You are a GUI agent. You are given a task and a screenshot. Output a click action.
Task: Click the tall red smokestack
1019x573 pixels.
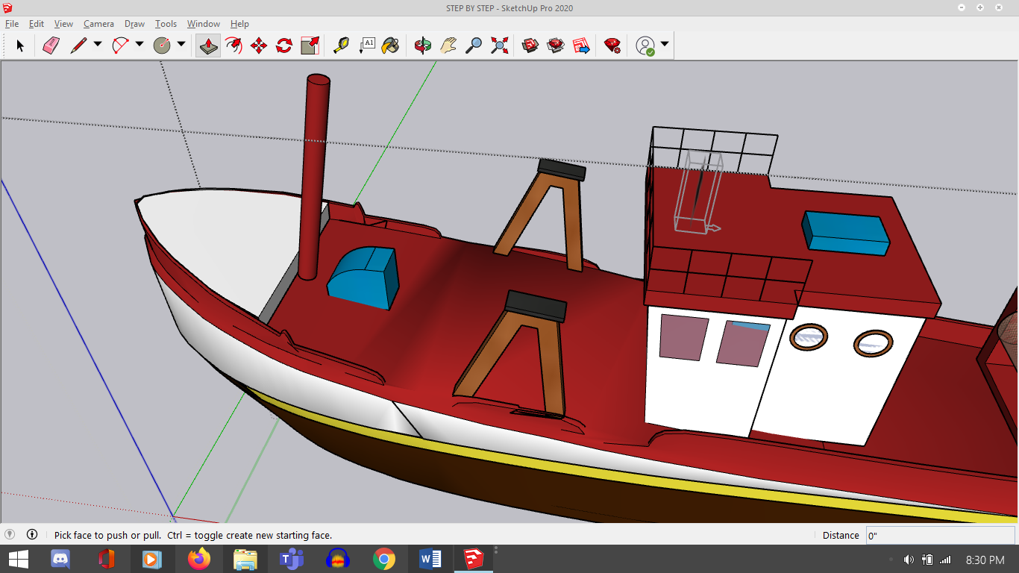(x=314, y=176)
